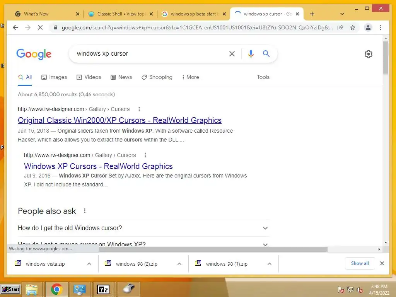396x297 pixels.
Task: Switch to Videos results
Action: pos(89,77)
